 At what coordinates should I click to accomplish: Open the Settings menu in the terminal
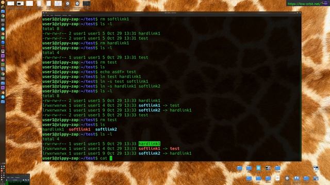(64, 15)
